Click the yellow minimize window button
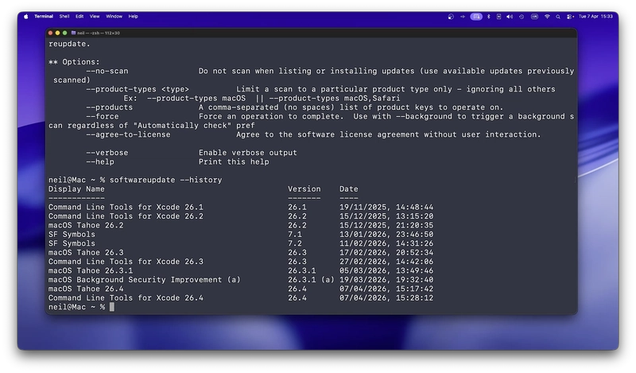Viewport: 636px width, 373px height. [57, 33]
